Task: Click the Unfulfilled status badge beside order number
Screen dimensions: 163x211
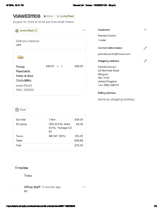Action: pos(66,16)
